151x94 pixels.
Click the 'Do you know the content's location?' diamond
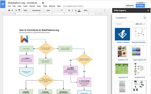[84, 59]
